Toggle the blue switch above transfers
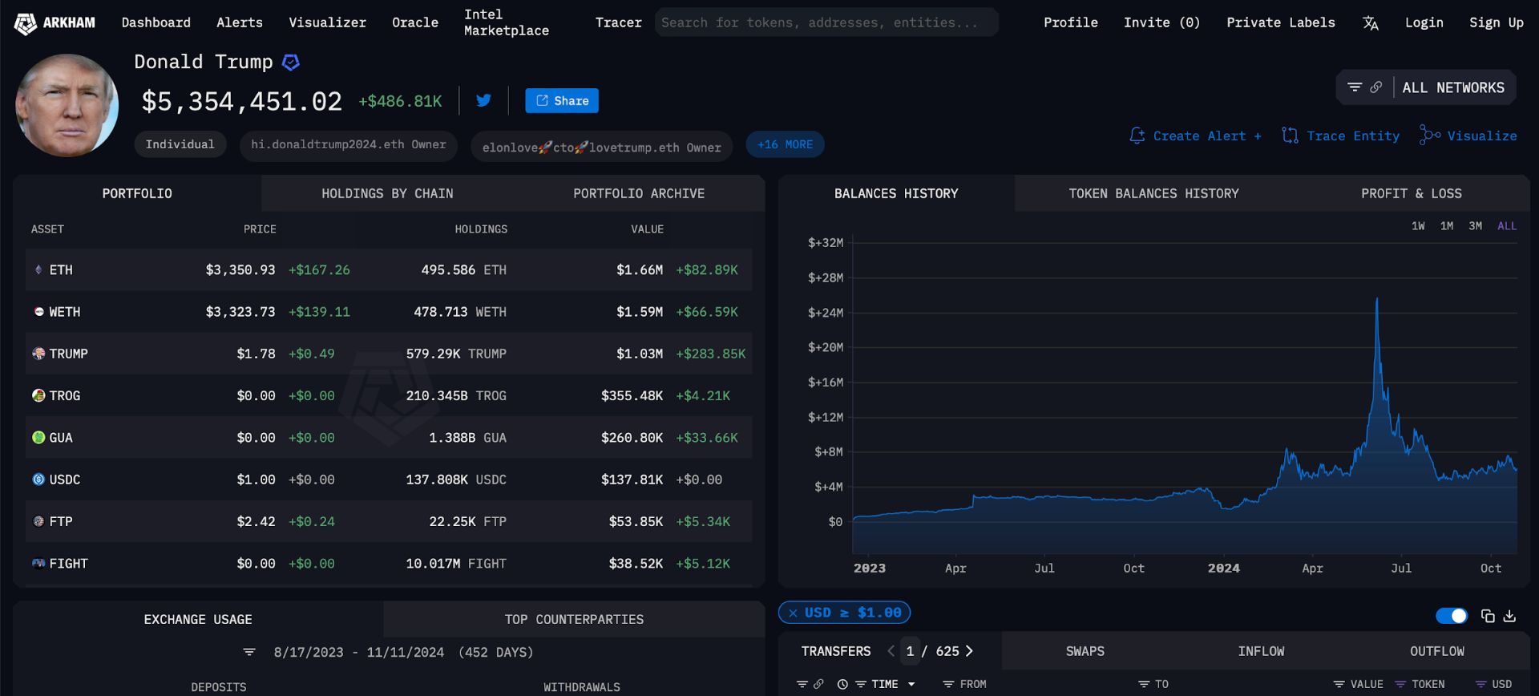This screenshot has height=696, width=1539. click(x=1452, y=616)
